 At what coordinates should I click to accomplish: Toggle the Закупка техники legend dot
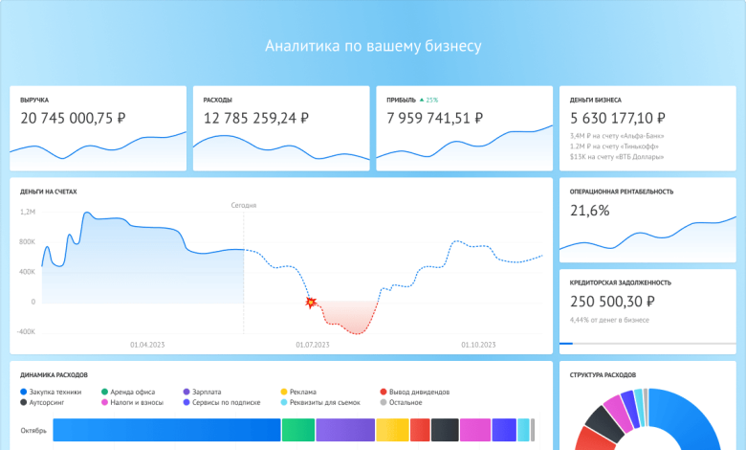[23, 392]
